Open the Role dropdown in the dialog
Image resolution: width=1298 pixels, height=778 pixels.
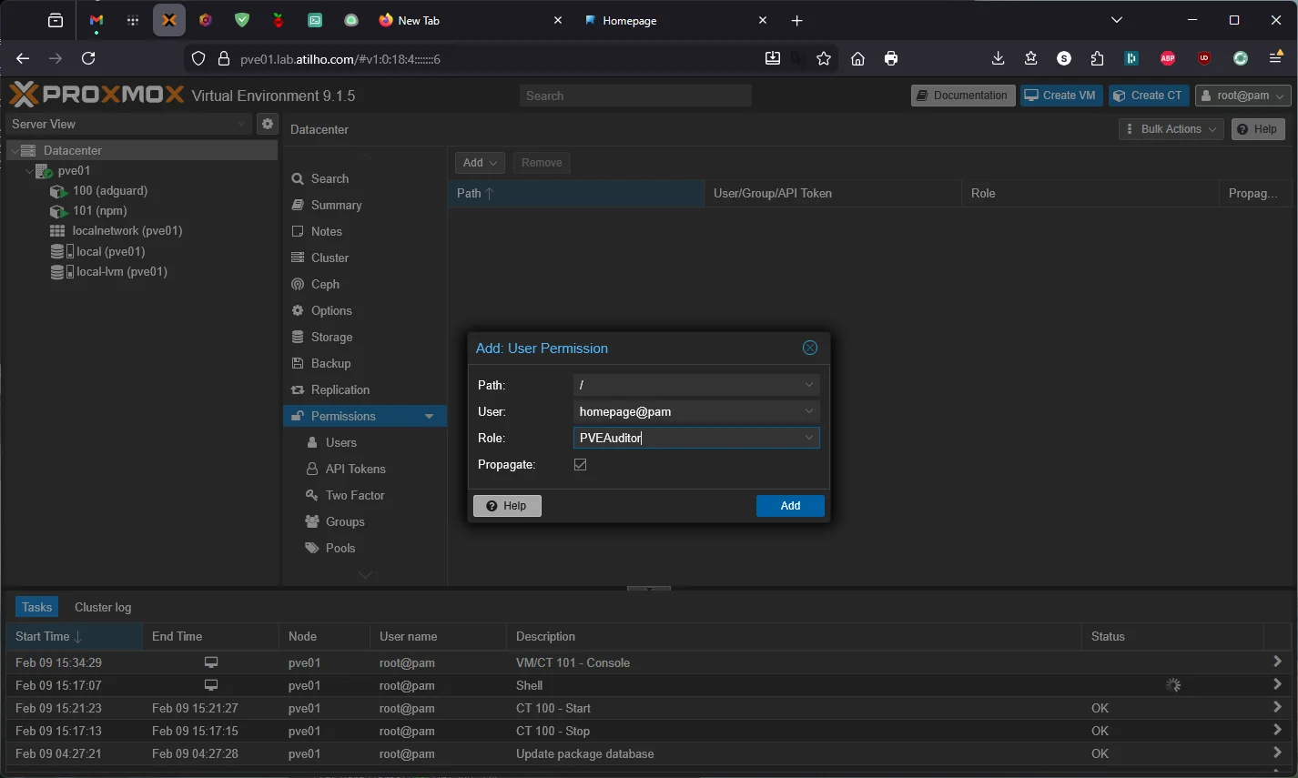pyautogui.click(x=808, y=438)
